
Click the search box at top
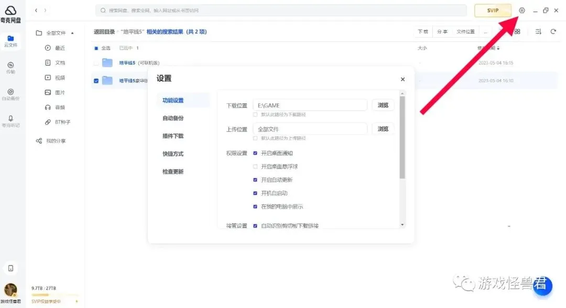click(x=281, y=10)
